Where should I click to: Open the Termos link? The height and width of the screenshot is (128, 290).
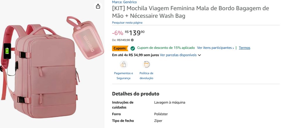(244, 48)
